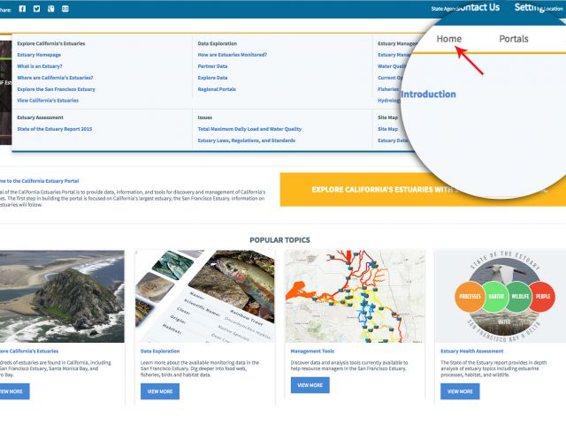The width and height of the screenshot is (566, 424).
Task: Open How are Estuaries Monitored? link
Action: tap(233, 55)
